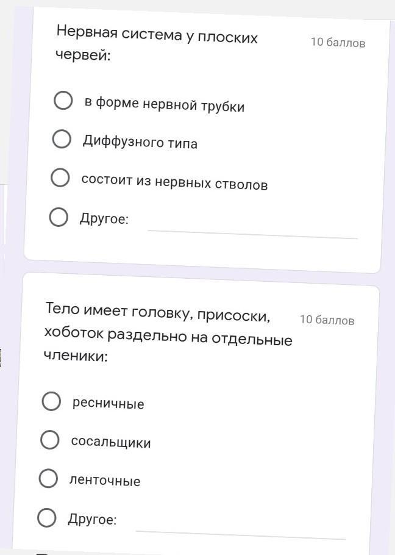The width and height of the screenshot is (395, 555).
Task: Click the 'ленточные' option label text
Action: coord(105,481)
